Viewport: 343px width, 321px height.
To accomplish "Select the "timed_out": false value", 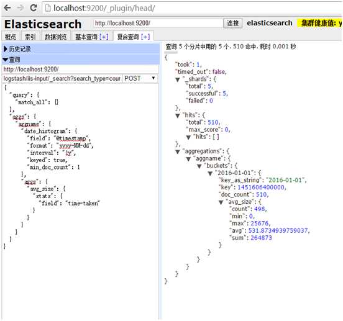I will tap(219, 71).
